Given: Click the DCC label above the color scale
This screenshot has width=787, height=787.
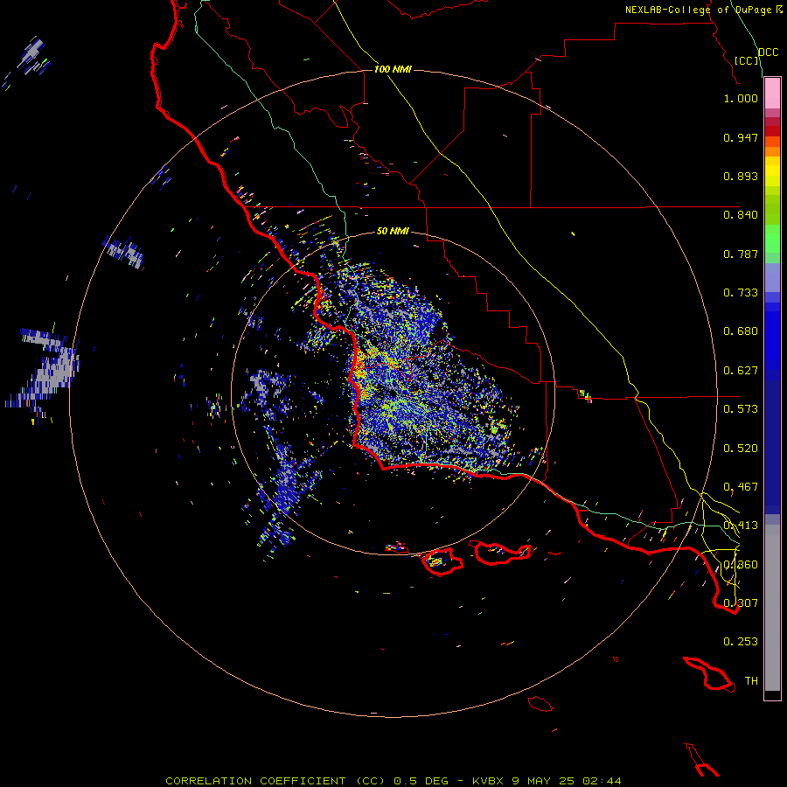Looking at the screenshot, I should click(769, 52).
